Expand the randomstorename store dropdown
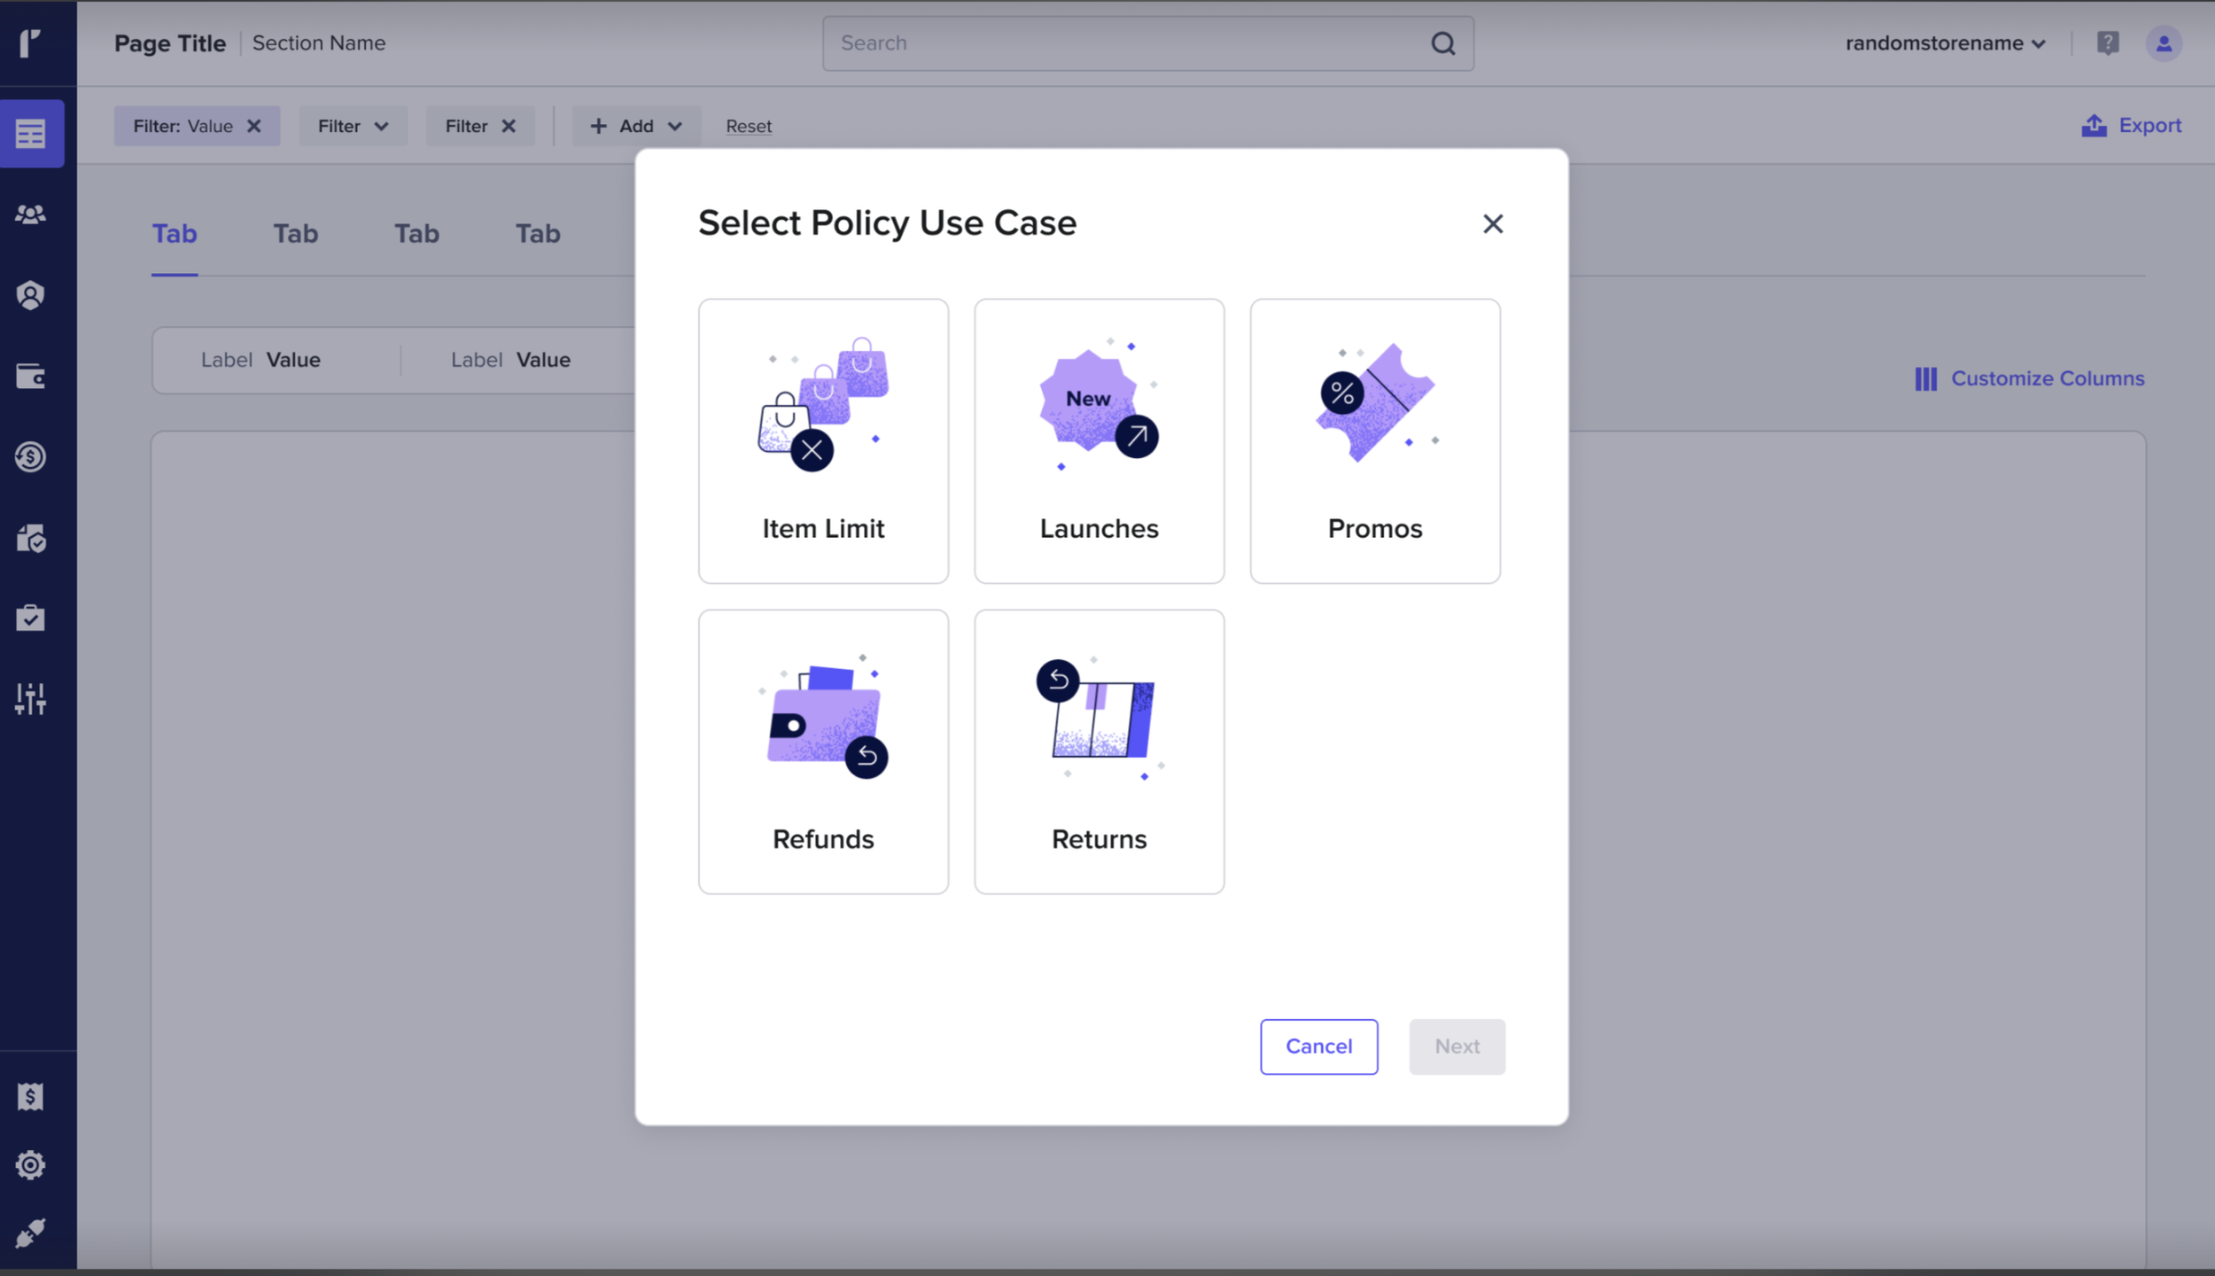2215x1276 pixels. coord(1946,43)
